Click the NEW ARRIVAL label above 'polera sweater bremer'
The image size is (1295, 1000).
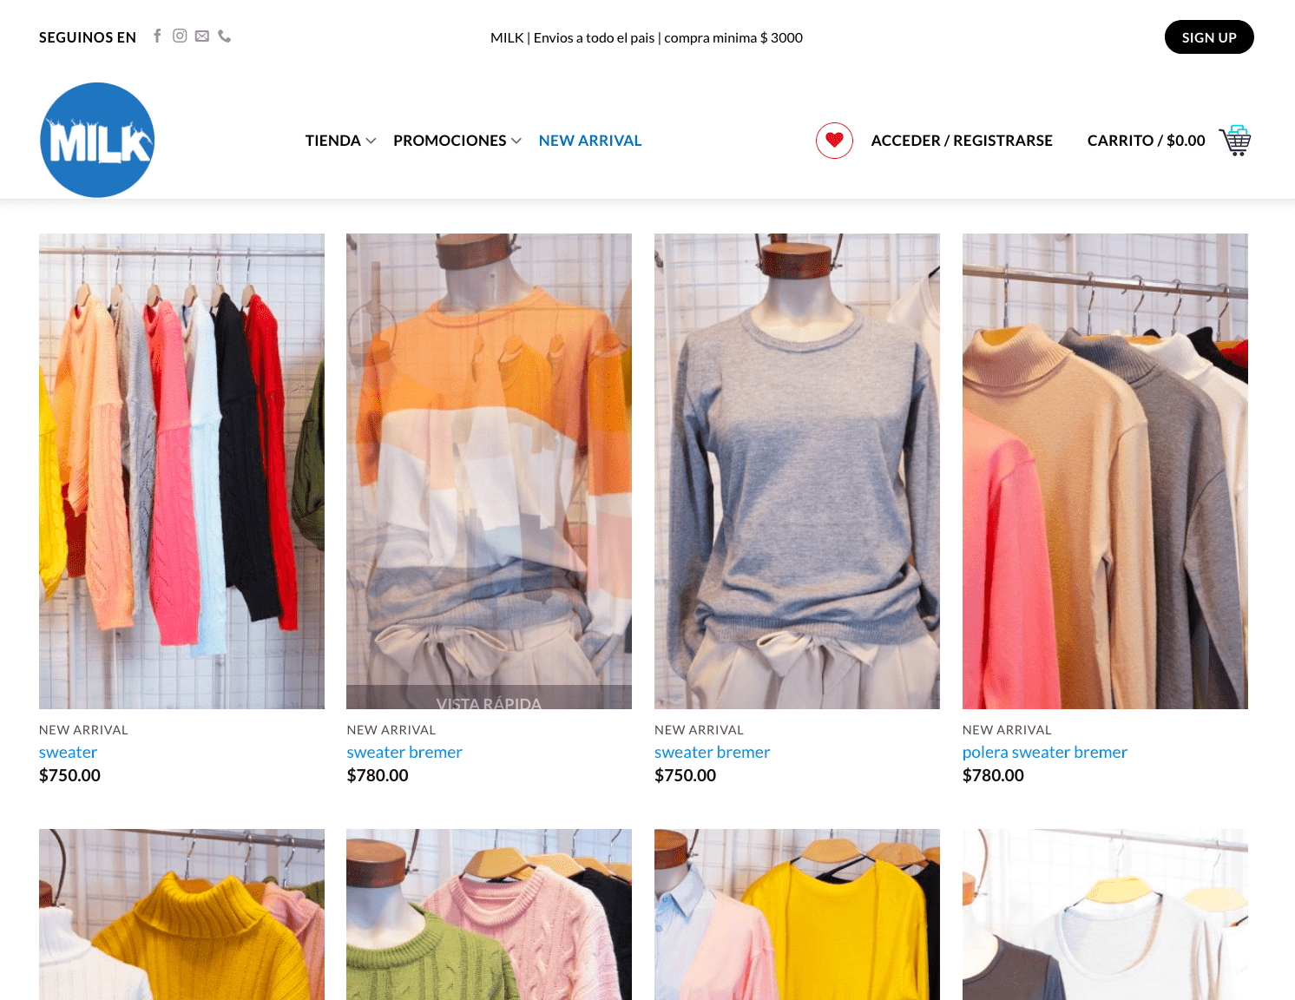pyautogui.click(x=1007, y=730)
